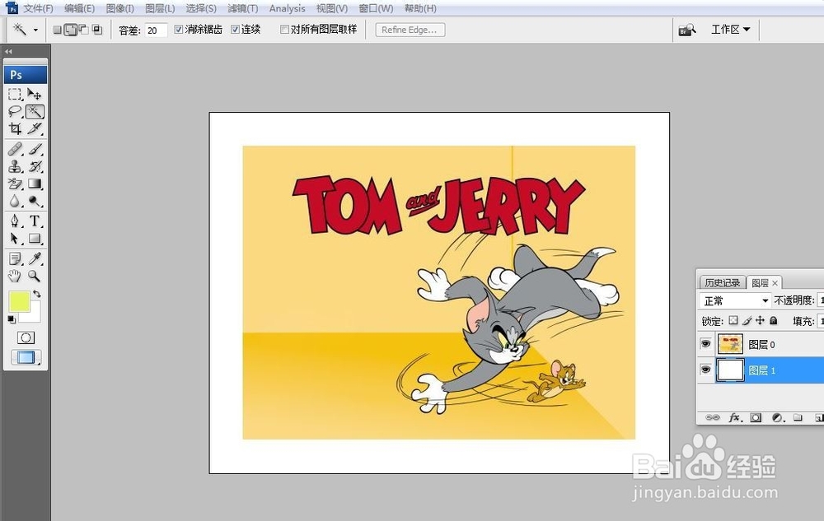Viewport: 824px width, 521px height.
Task: Select the Magic Wand tool in toolbox
Action: [x=35, y=111]
